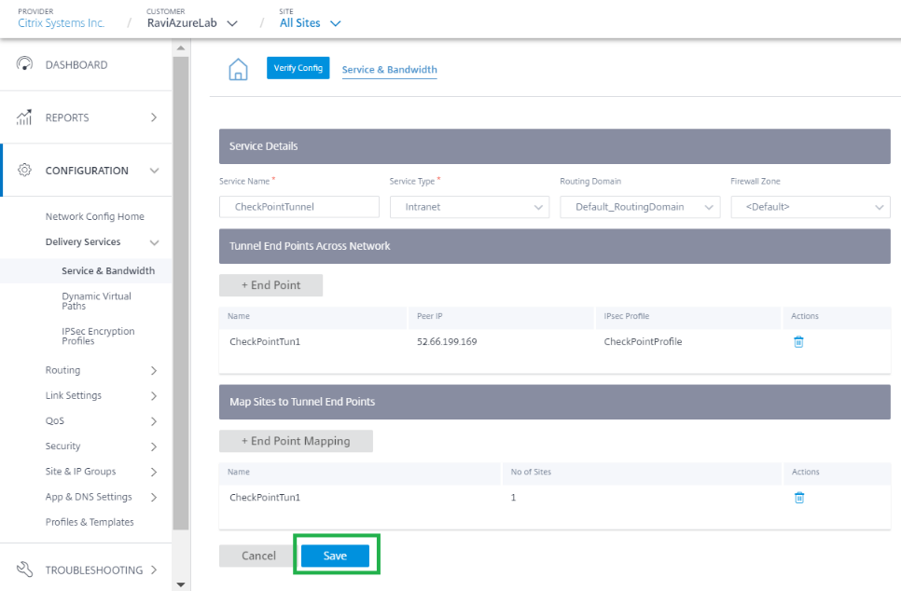Add a new tunnel End Point
This screenshot has width=901, height=591.
pyautogui.click(x=270, y=285)
